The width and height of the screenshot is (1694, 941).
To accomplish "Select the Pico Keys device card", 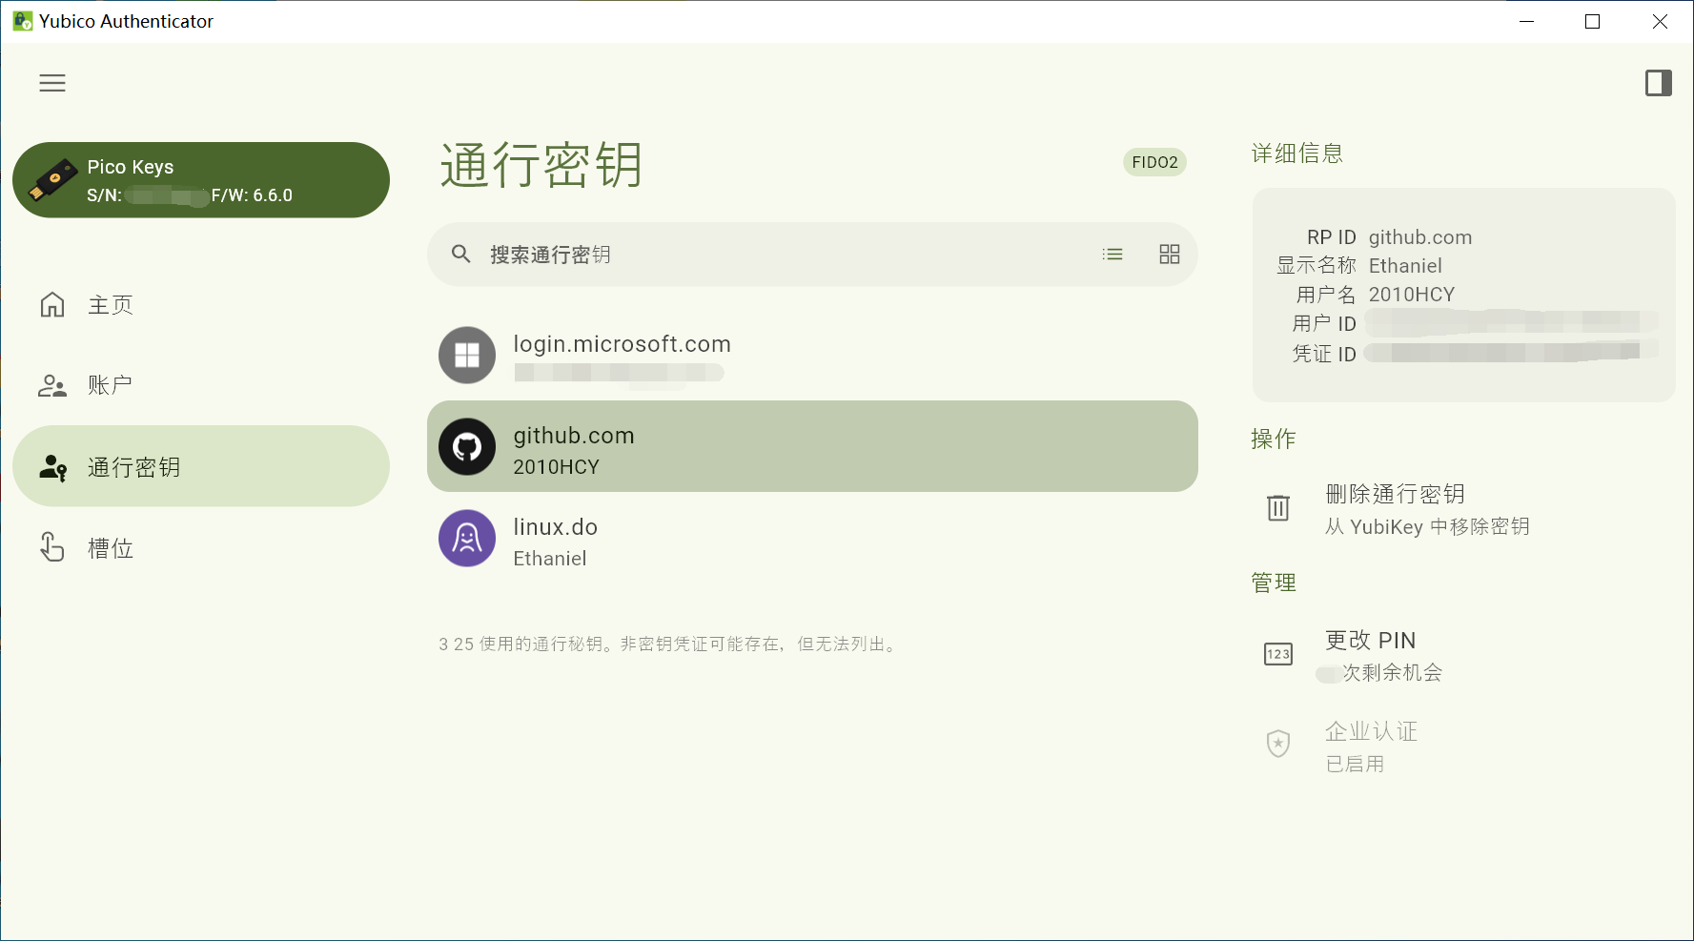I will [x=200, y=180].
